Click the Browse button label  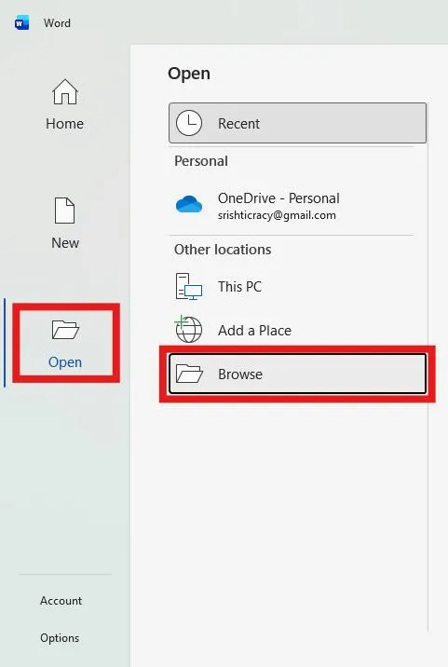240,374
